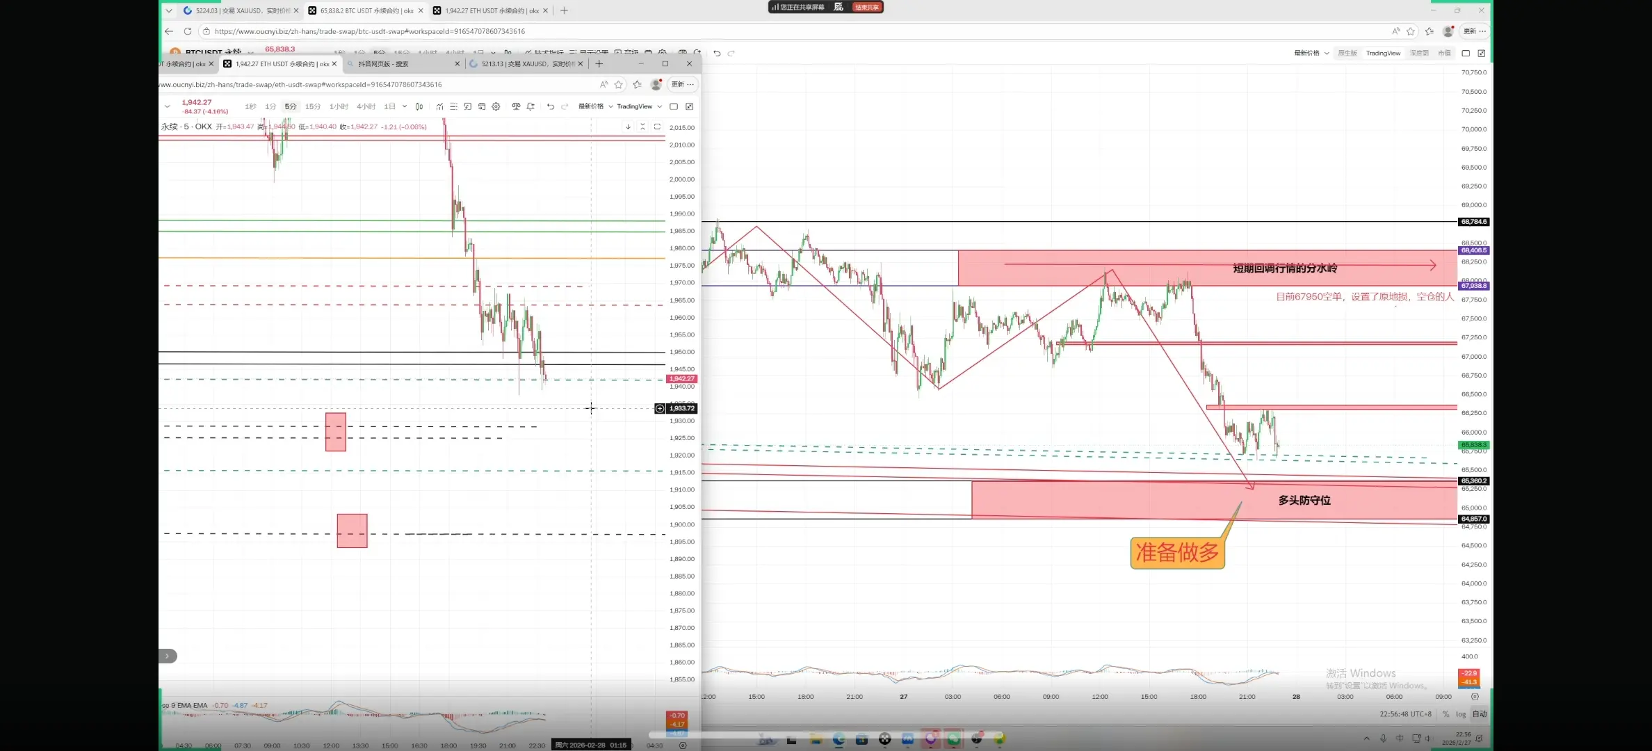Click the create alert bell icon
1652x751 pixels.
pyautogui.click(x=531, y=106)
